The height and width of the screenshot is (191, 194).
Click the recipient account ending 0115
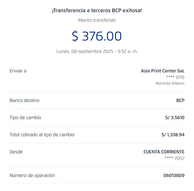(175, 77)
